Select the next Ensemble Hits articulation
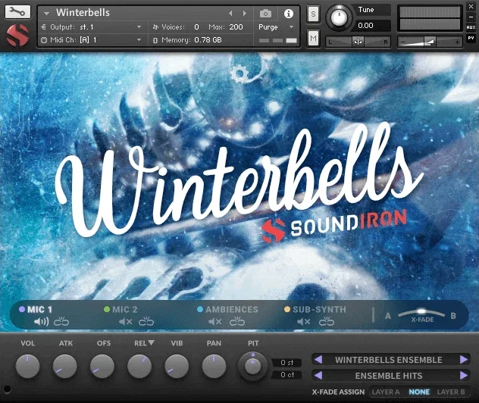479x403 pixels. tap(464, 375)
